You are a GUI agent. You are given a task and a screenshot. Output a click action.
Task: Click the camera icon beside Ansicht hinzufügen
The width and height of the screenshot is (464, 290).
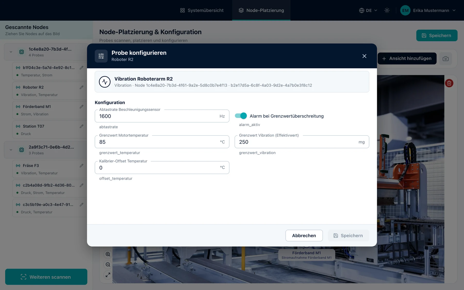pyautogui.click(x=445, y=59)
